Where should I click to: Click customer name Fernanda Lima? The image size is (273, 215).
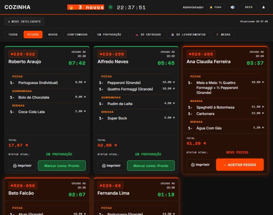(113, 193)
